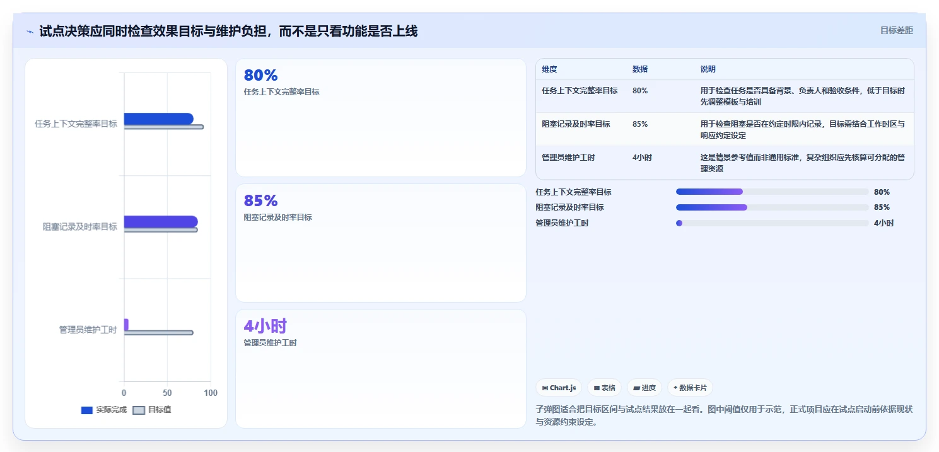Image resolution: width=939 pixels, height=452 pixels.
Task: Click the 4小时 value in the table
Action: coord(641,158)
